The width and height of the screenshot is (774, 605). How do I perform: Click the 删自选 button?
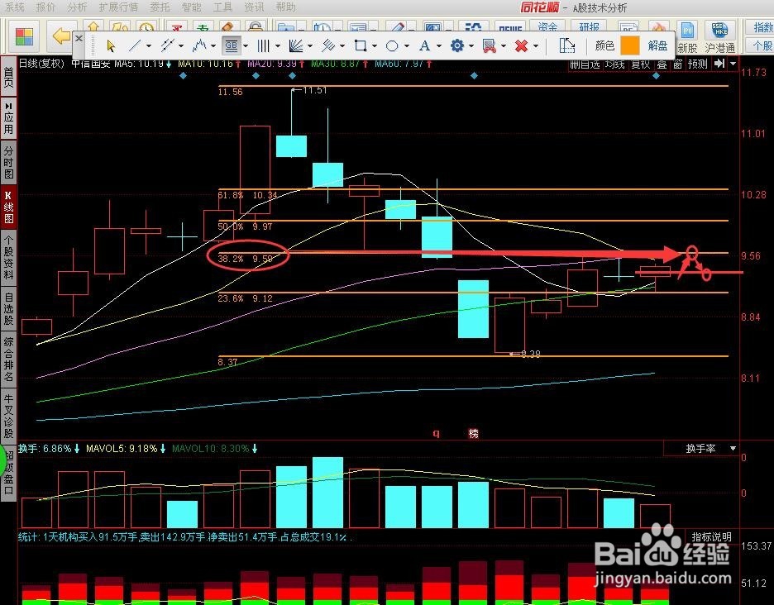[585, 64]
